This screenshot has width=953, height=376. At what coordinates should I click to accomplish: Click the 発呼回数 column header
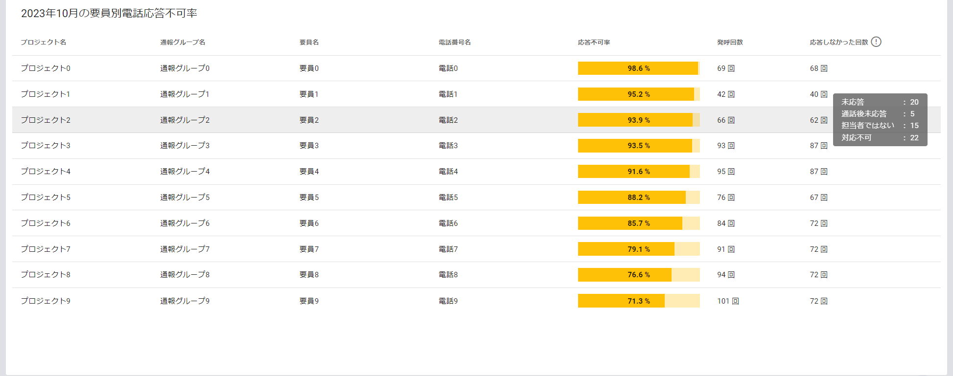coord(730,43)
